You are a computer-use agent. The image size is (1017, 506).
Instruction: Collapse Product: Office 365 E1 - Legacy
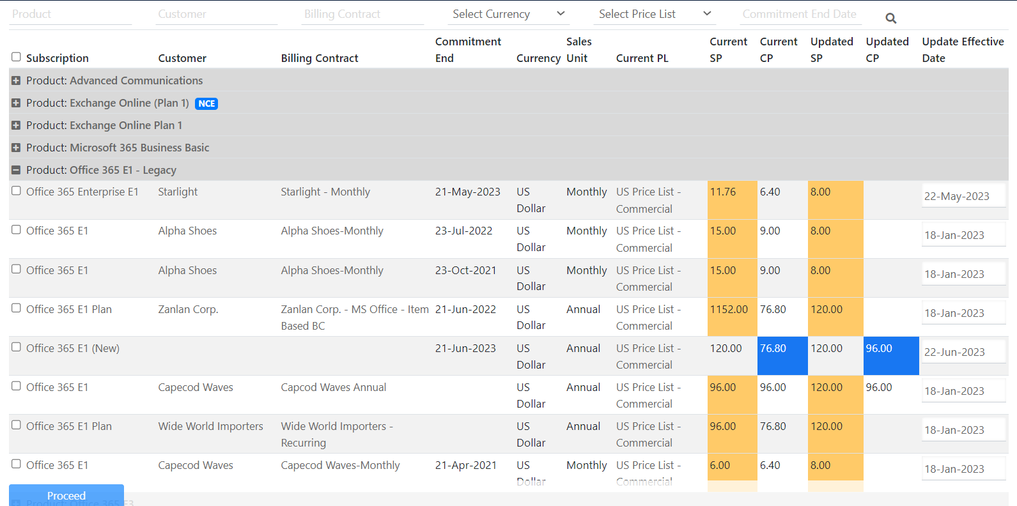tap(16, 170)
